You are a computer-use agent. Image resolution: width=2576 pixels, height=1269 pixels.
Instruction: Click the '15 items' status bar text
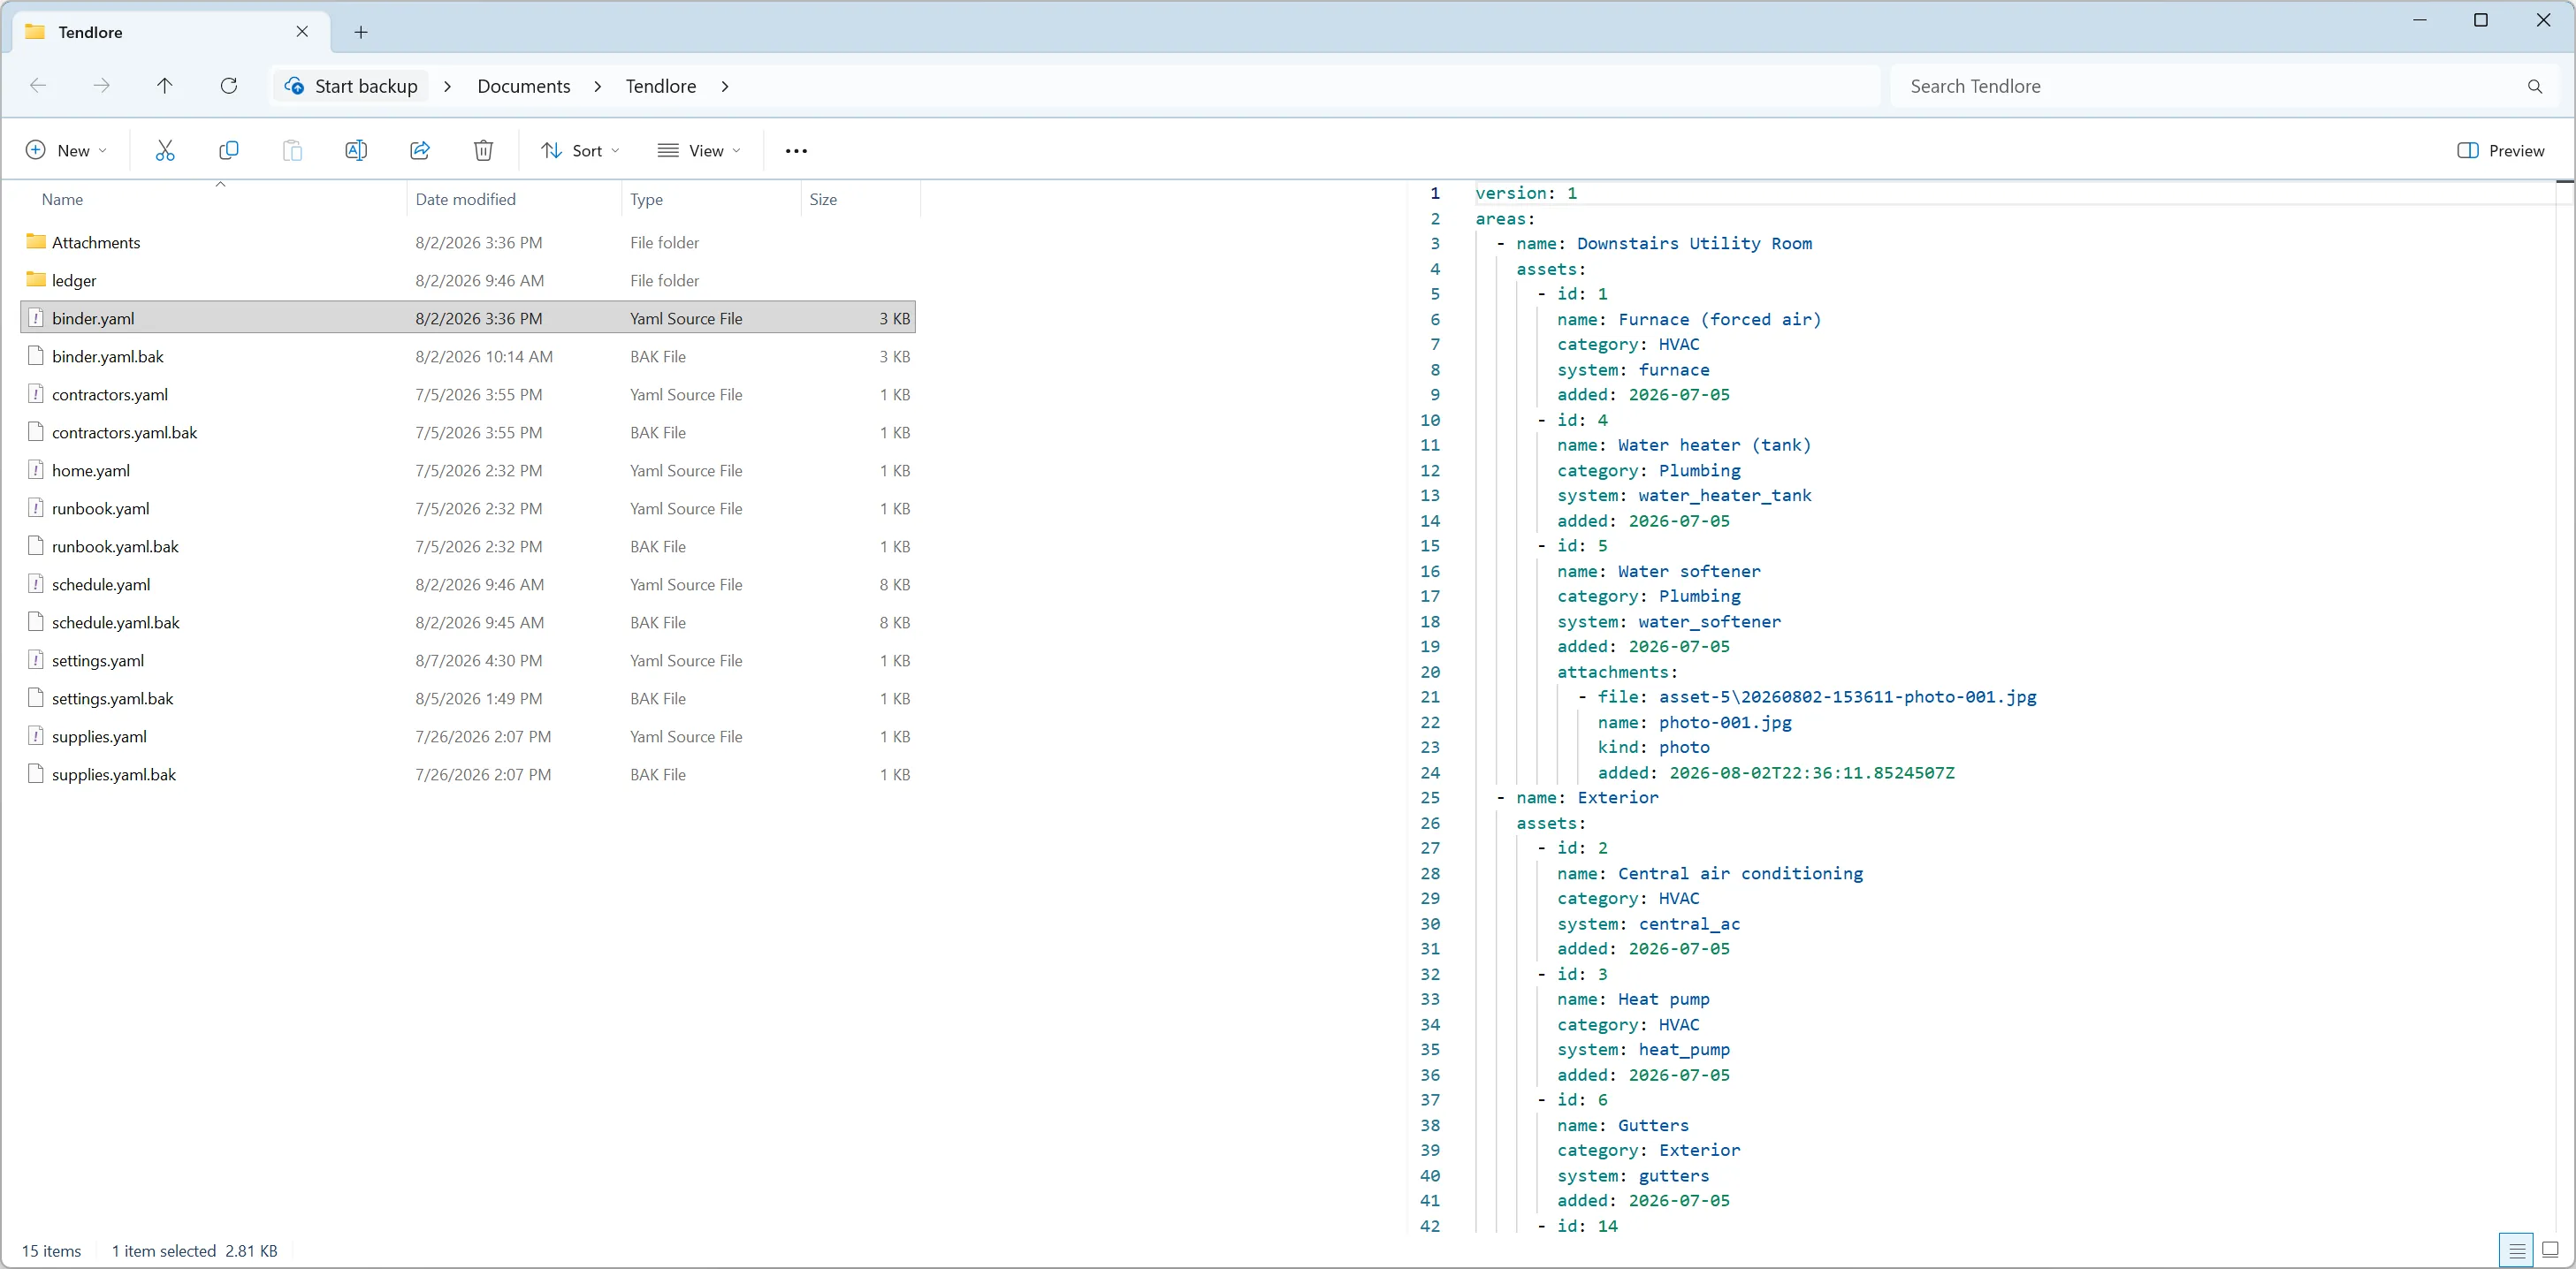(52, 1251)
